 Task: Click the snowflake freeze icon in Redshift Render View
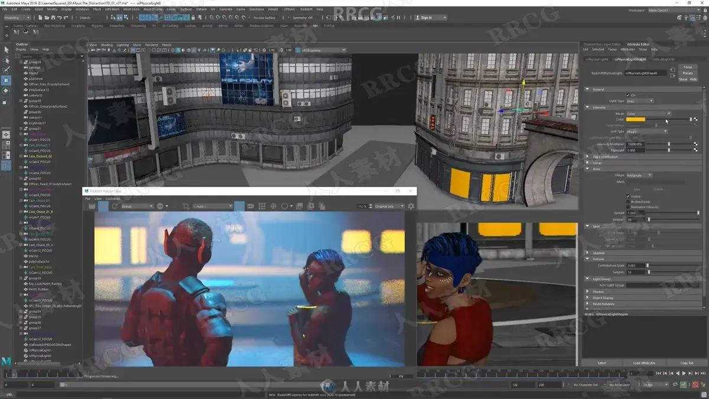point(273,207)
